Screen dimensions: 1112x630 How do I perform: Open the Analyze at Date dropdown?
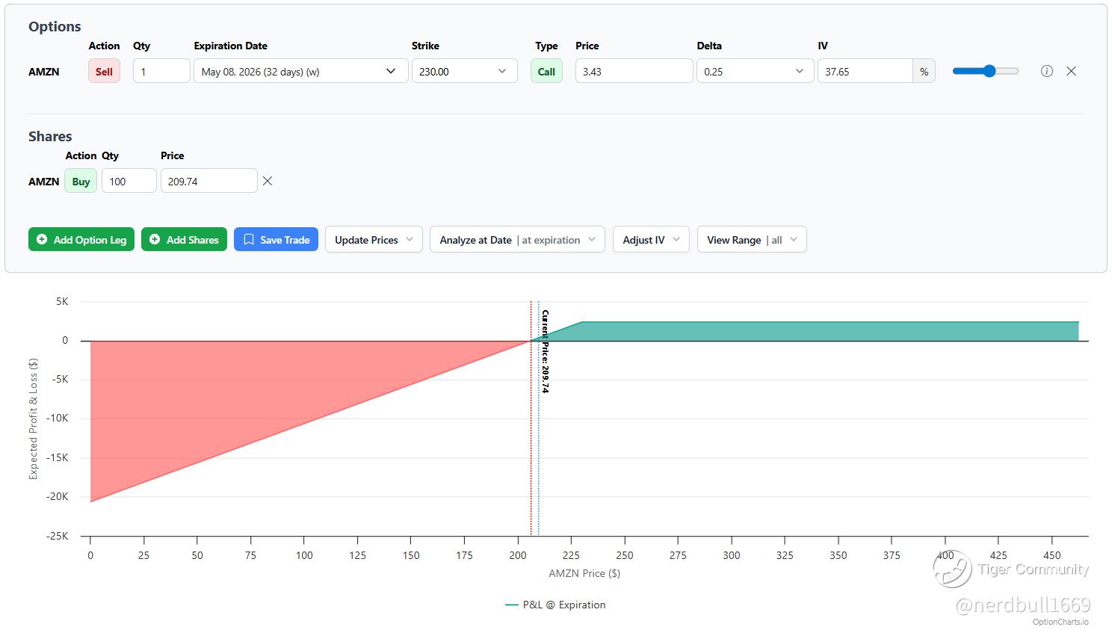(517, 239)
